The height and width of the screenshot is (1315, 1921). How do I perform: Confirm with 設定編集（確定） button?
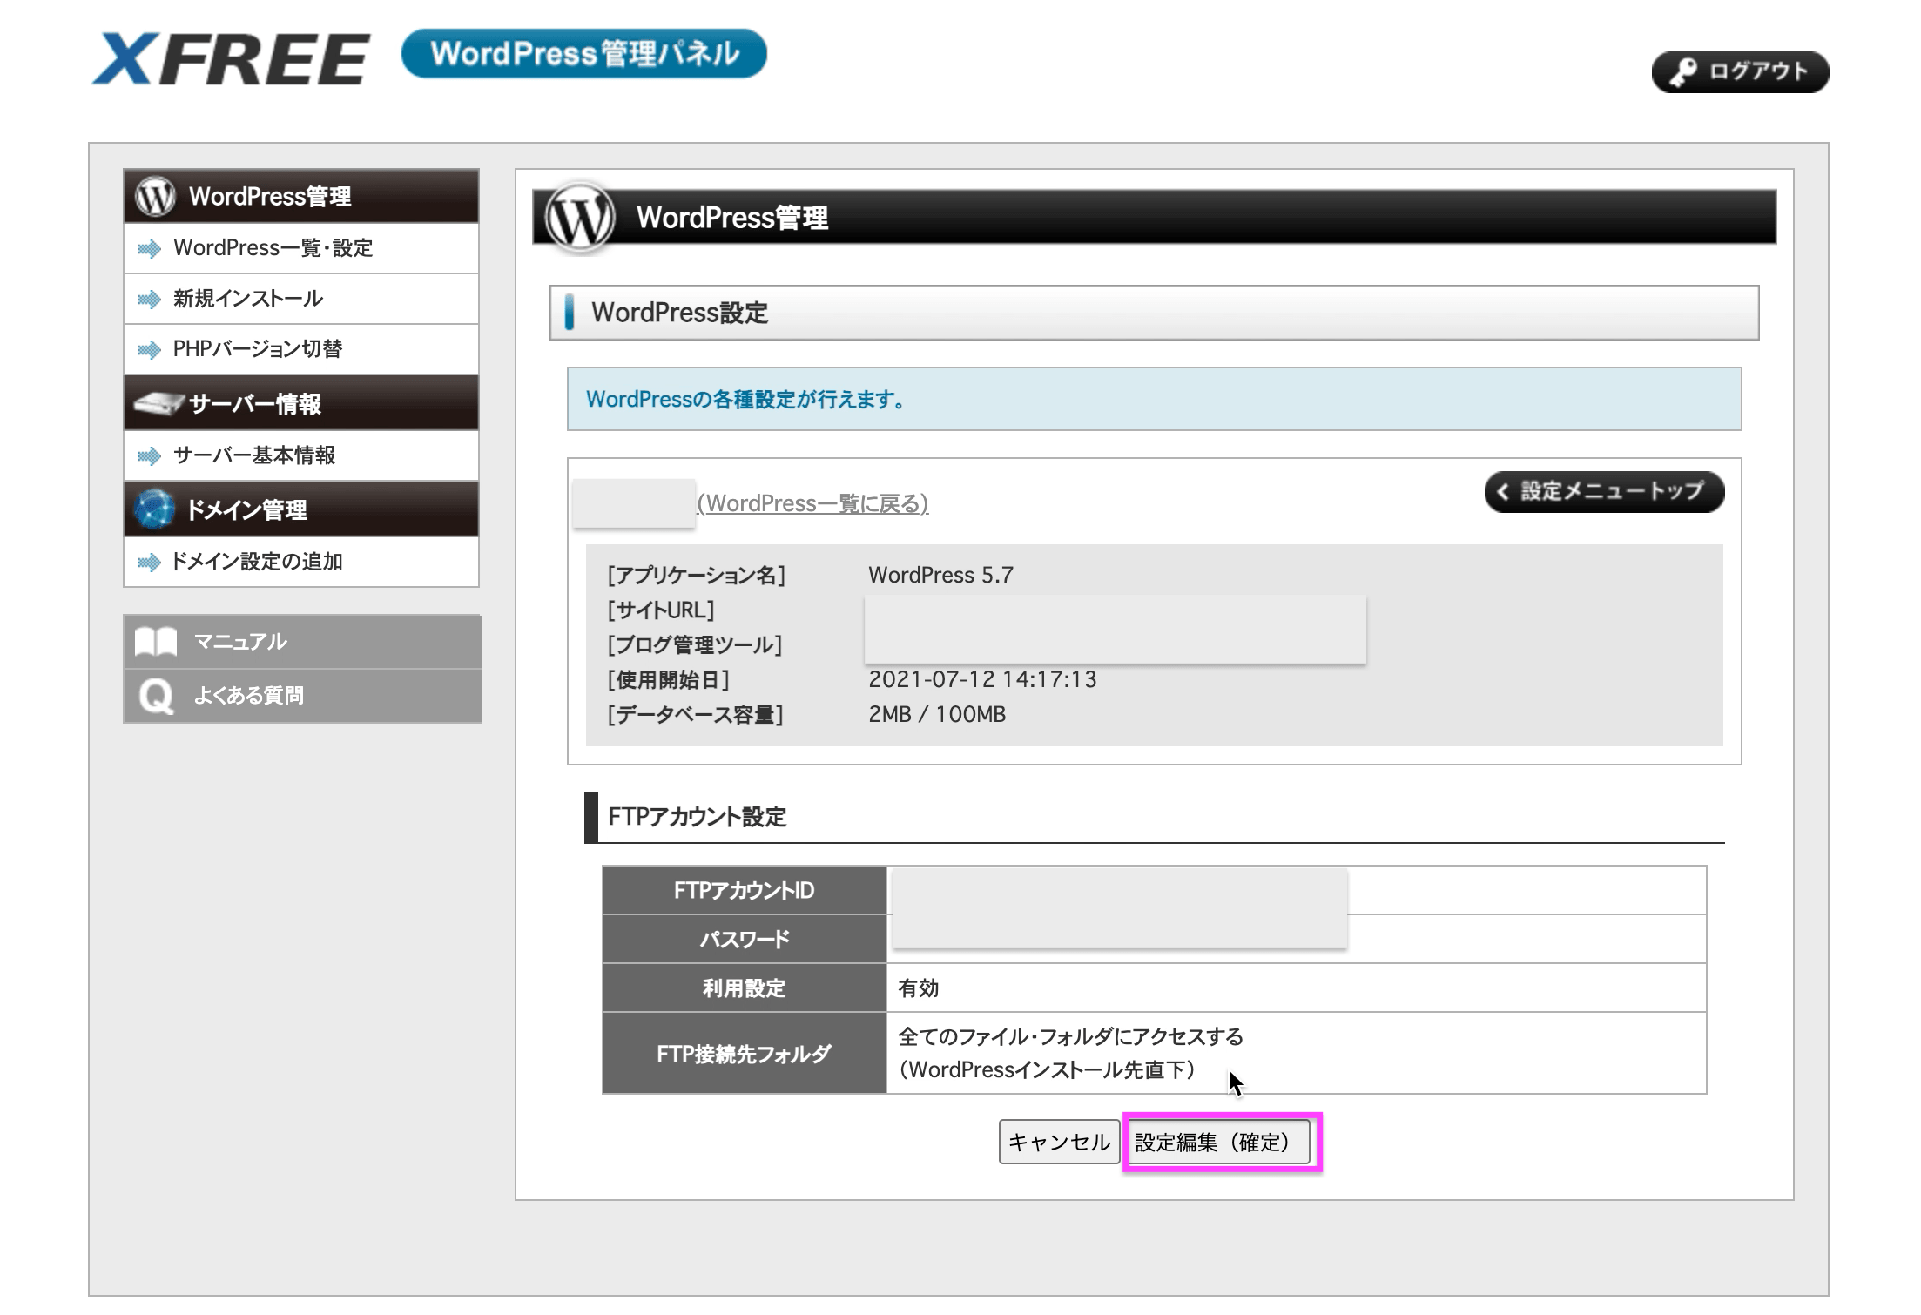(1217, 1142)
